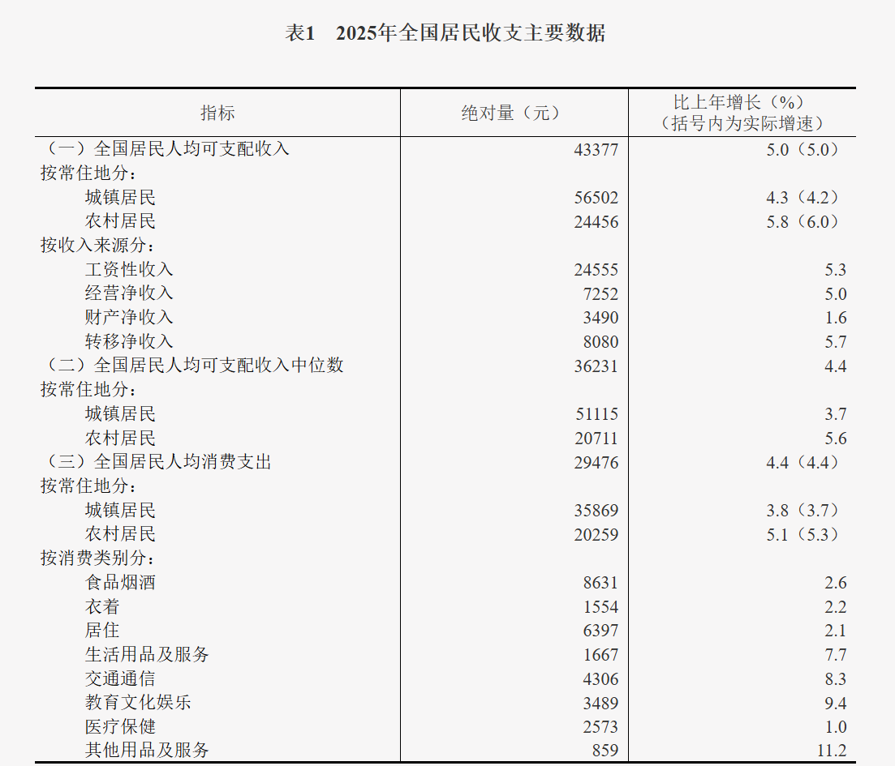
Task: Select the value 20259
Action: coord(596,535)
